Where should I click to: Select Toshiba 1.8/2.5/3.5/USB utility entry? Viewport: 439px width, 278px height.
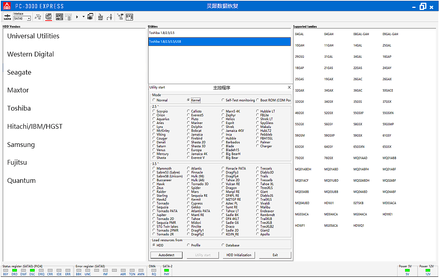pyautogui.click(x=219, y=41)
